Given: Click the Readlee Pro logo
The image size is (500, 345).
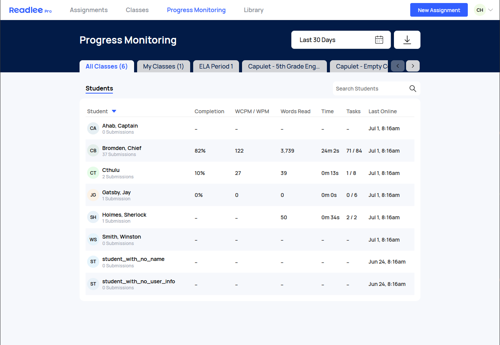Looking at the screenshot, I should [x=30, y=10].
